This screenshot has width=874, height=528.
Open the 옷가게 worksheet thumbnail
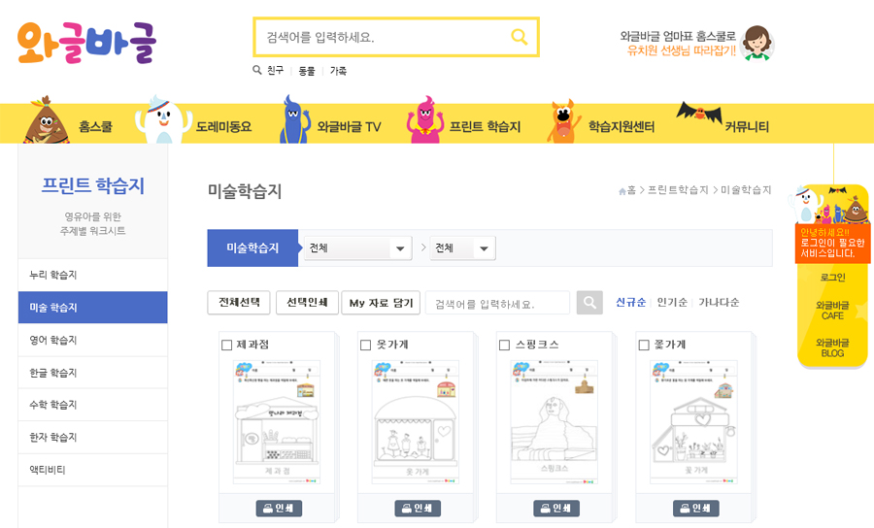416,421
